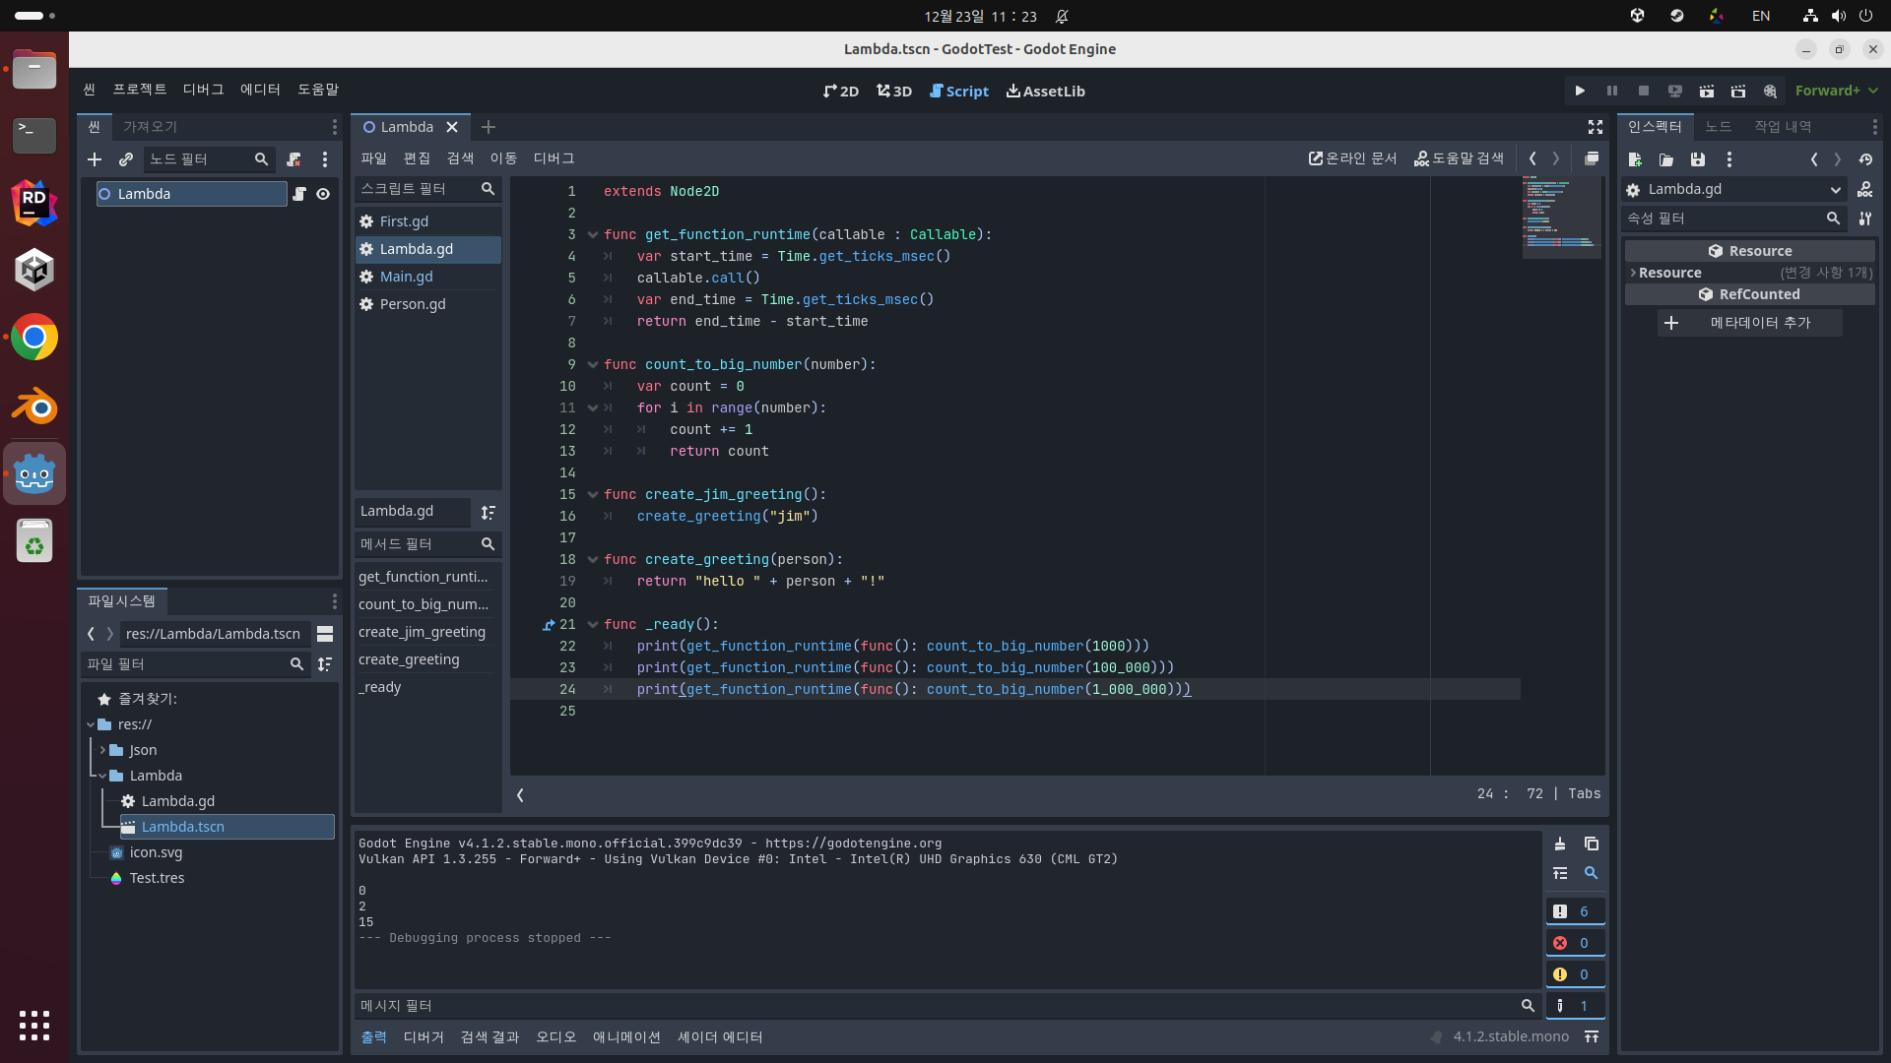Click the node filter search field

[x=209, y=159]
